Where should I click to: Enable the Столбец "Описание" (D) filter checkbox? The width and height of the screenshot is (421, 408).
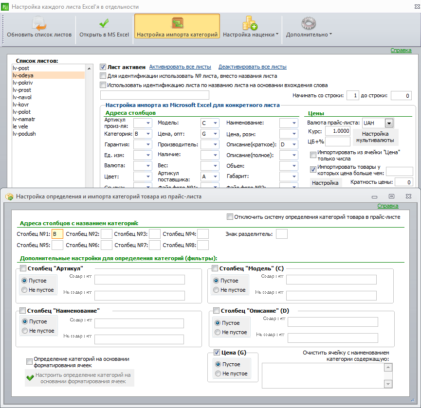coord(216,310)
